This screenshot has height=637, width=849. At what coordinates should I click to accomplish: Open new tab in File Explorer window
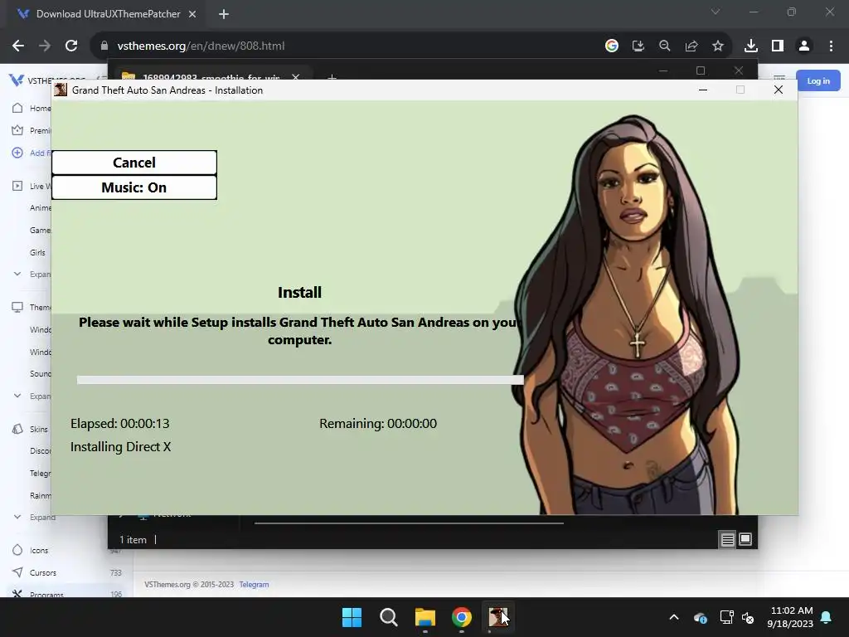pyautogui.click(x=332, y=77)
